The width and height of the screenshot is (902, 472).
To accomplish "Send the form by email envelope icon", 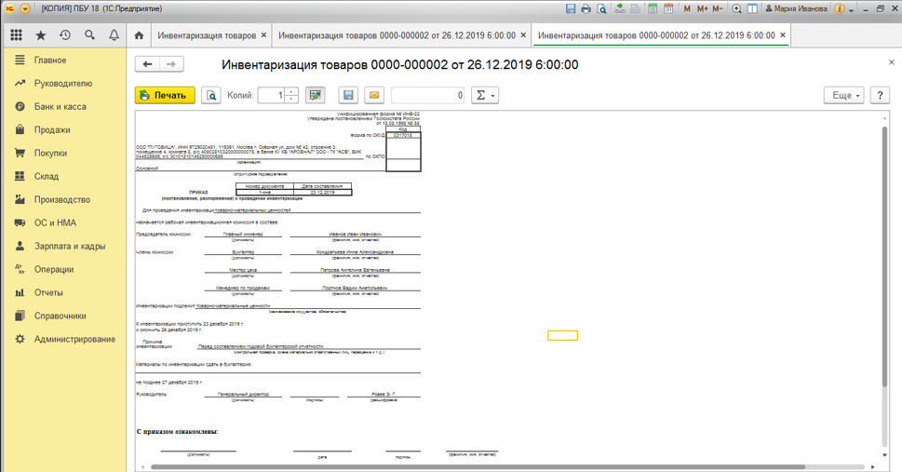I will [373, 95].
